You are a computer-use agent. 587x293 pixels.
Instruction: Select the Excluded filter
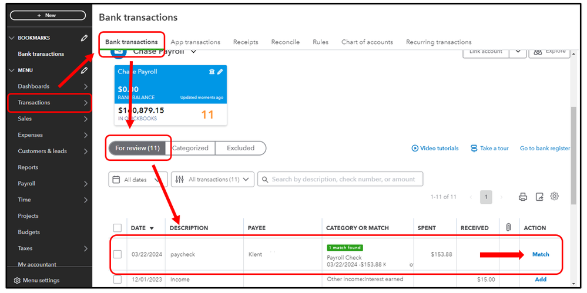tap(240, 148)
